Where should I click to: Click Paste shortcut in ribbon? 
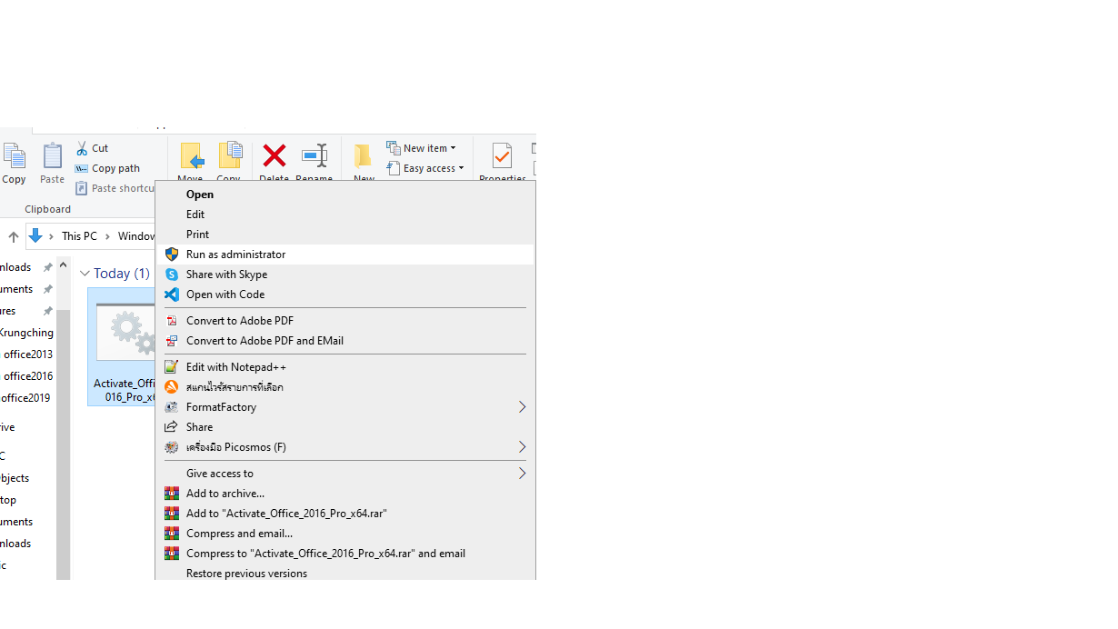click(x=115, y=188)
